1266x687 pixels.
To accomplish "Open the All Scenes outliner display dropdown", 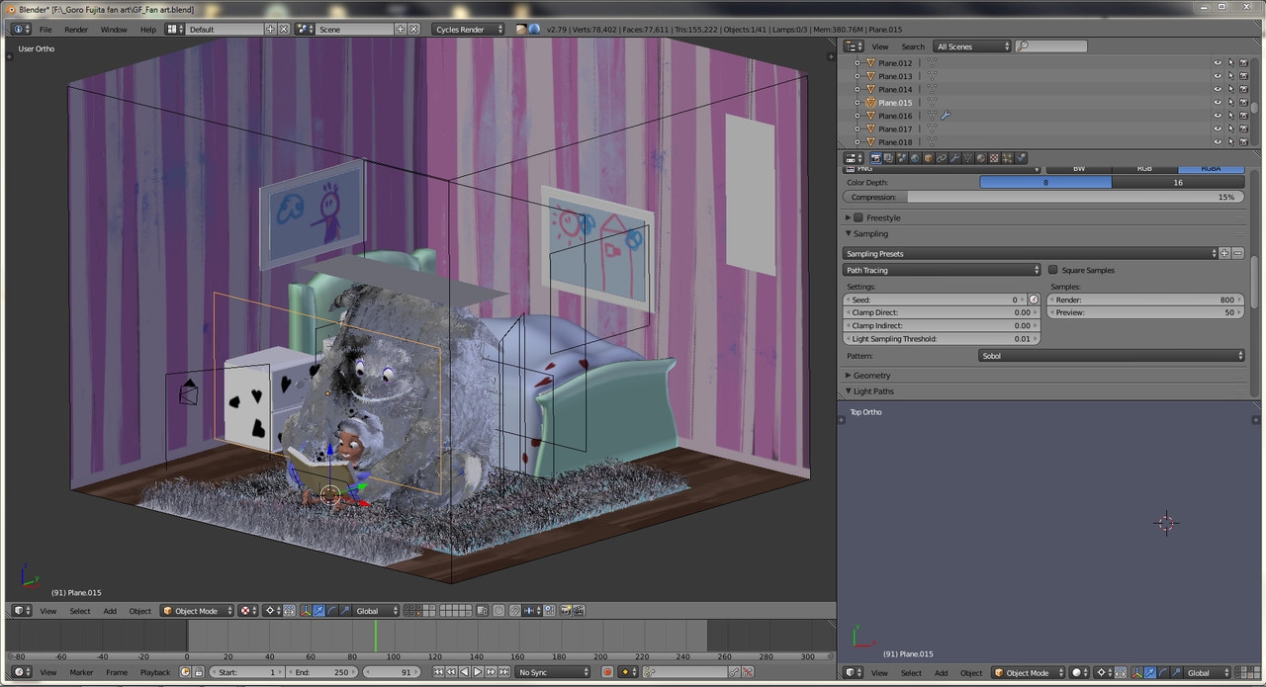I will 972,46.
